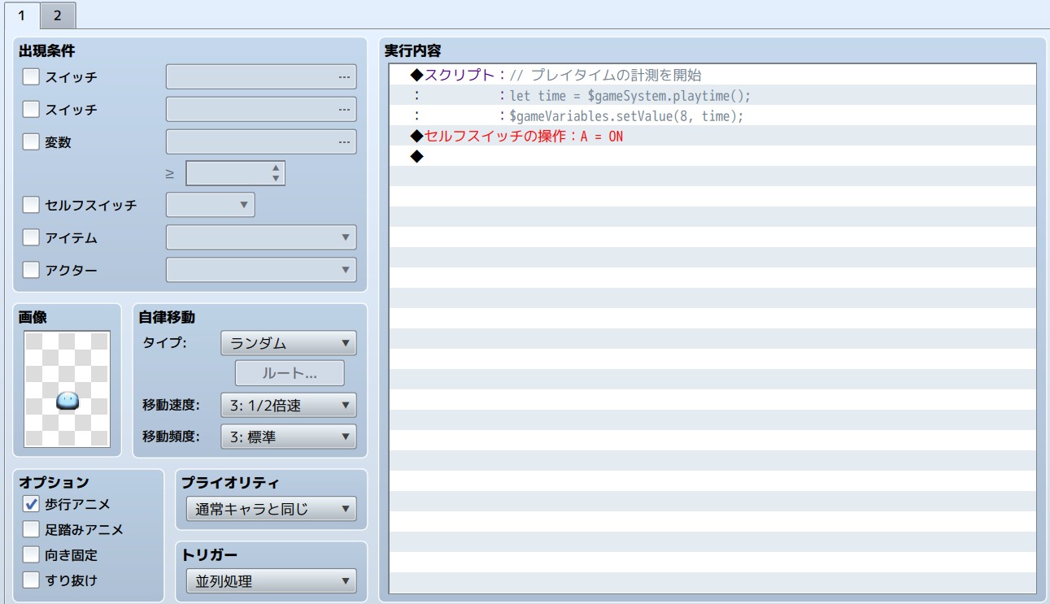The width and height of the screenshot is (1050, 604).
Task: Select event page tab 1
Action: [22, 15]
